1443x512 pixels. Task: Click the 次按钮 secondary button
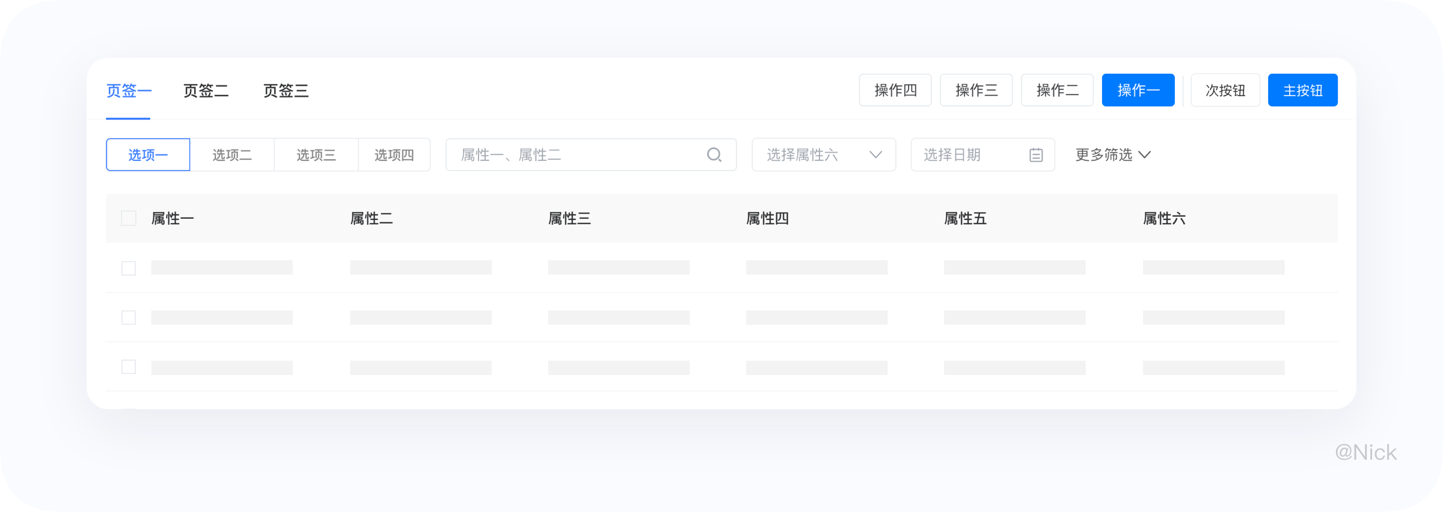(1225, 90)
